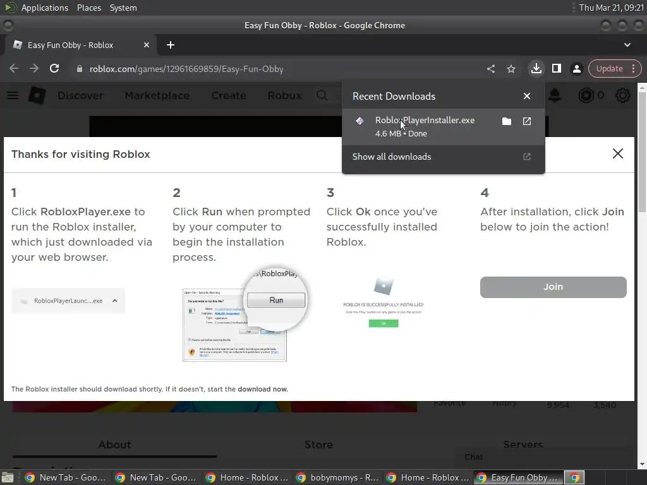The width and height of the screenshot is (647, 485).
Task: Expand the tab search dropdown arrow
Action: tap(627, 45)
